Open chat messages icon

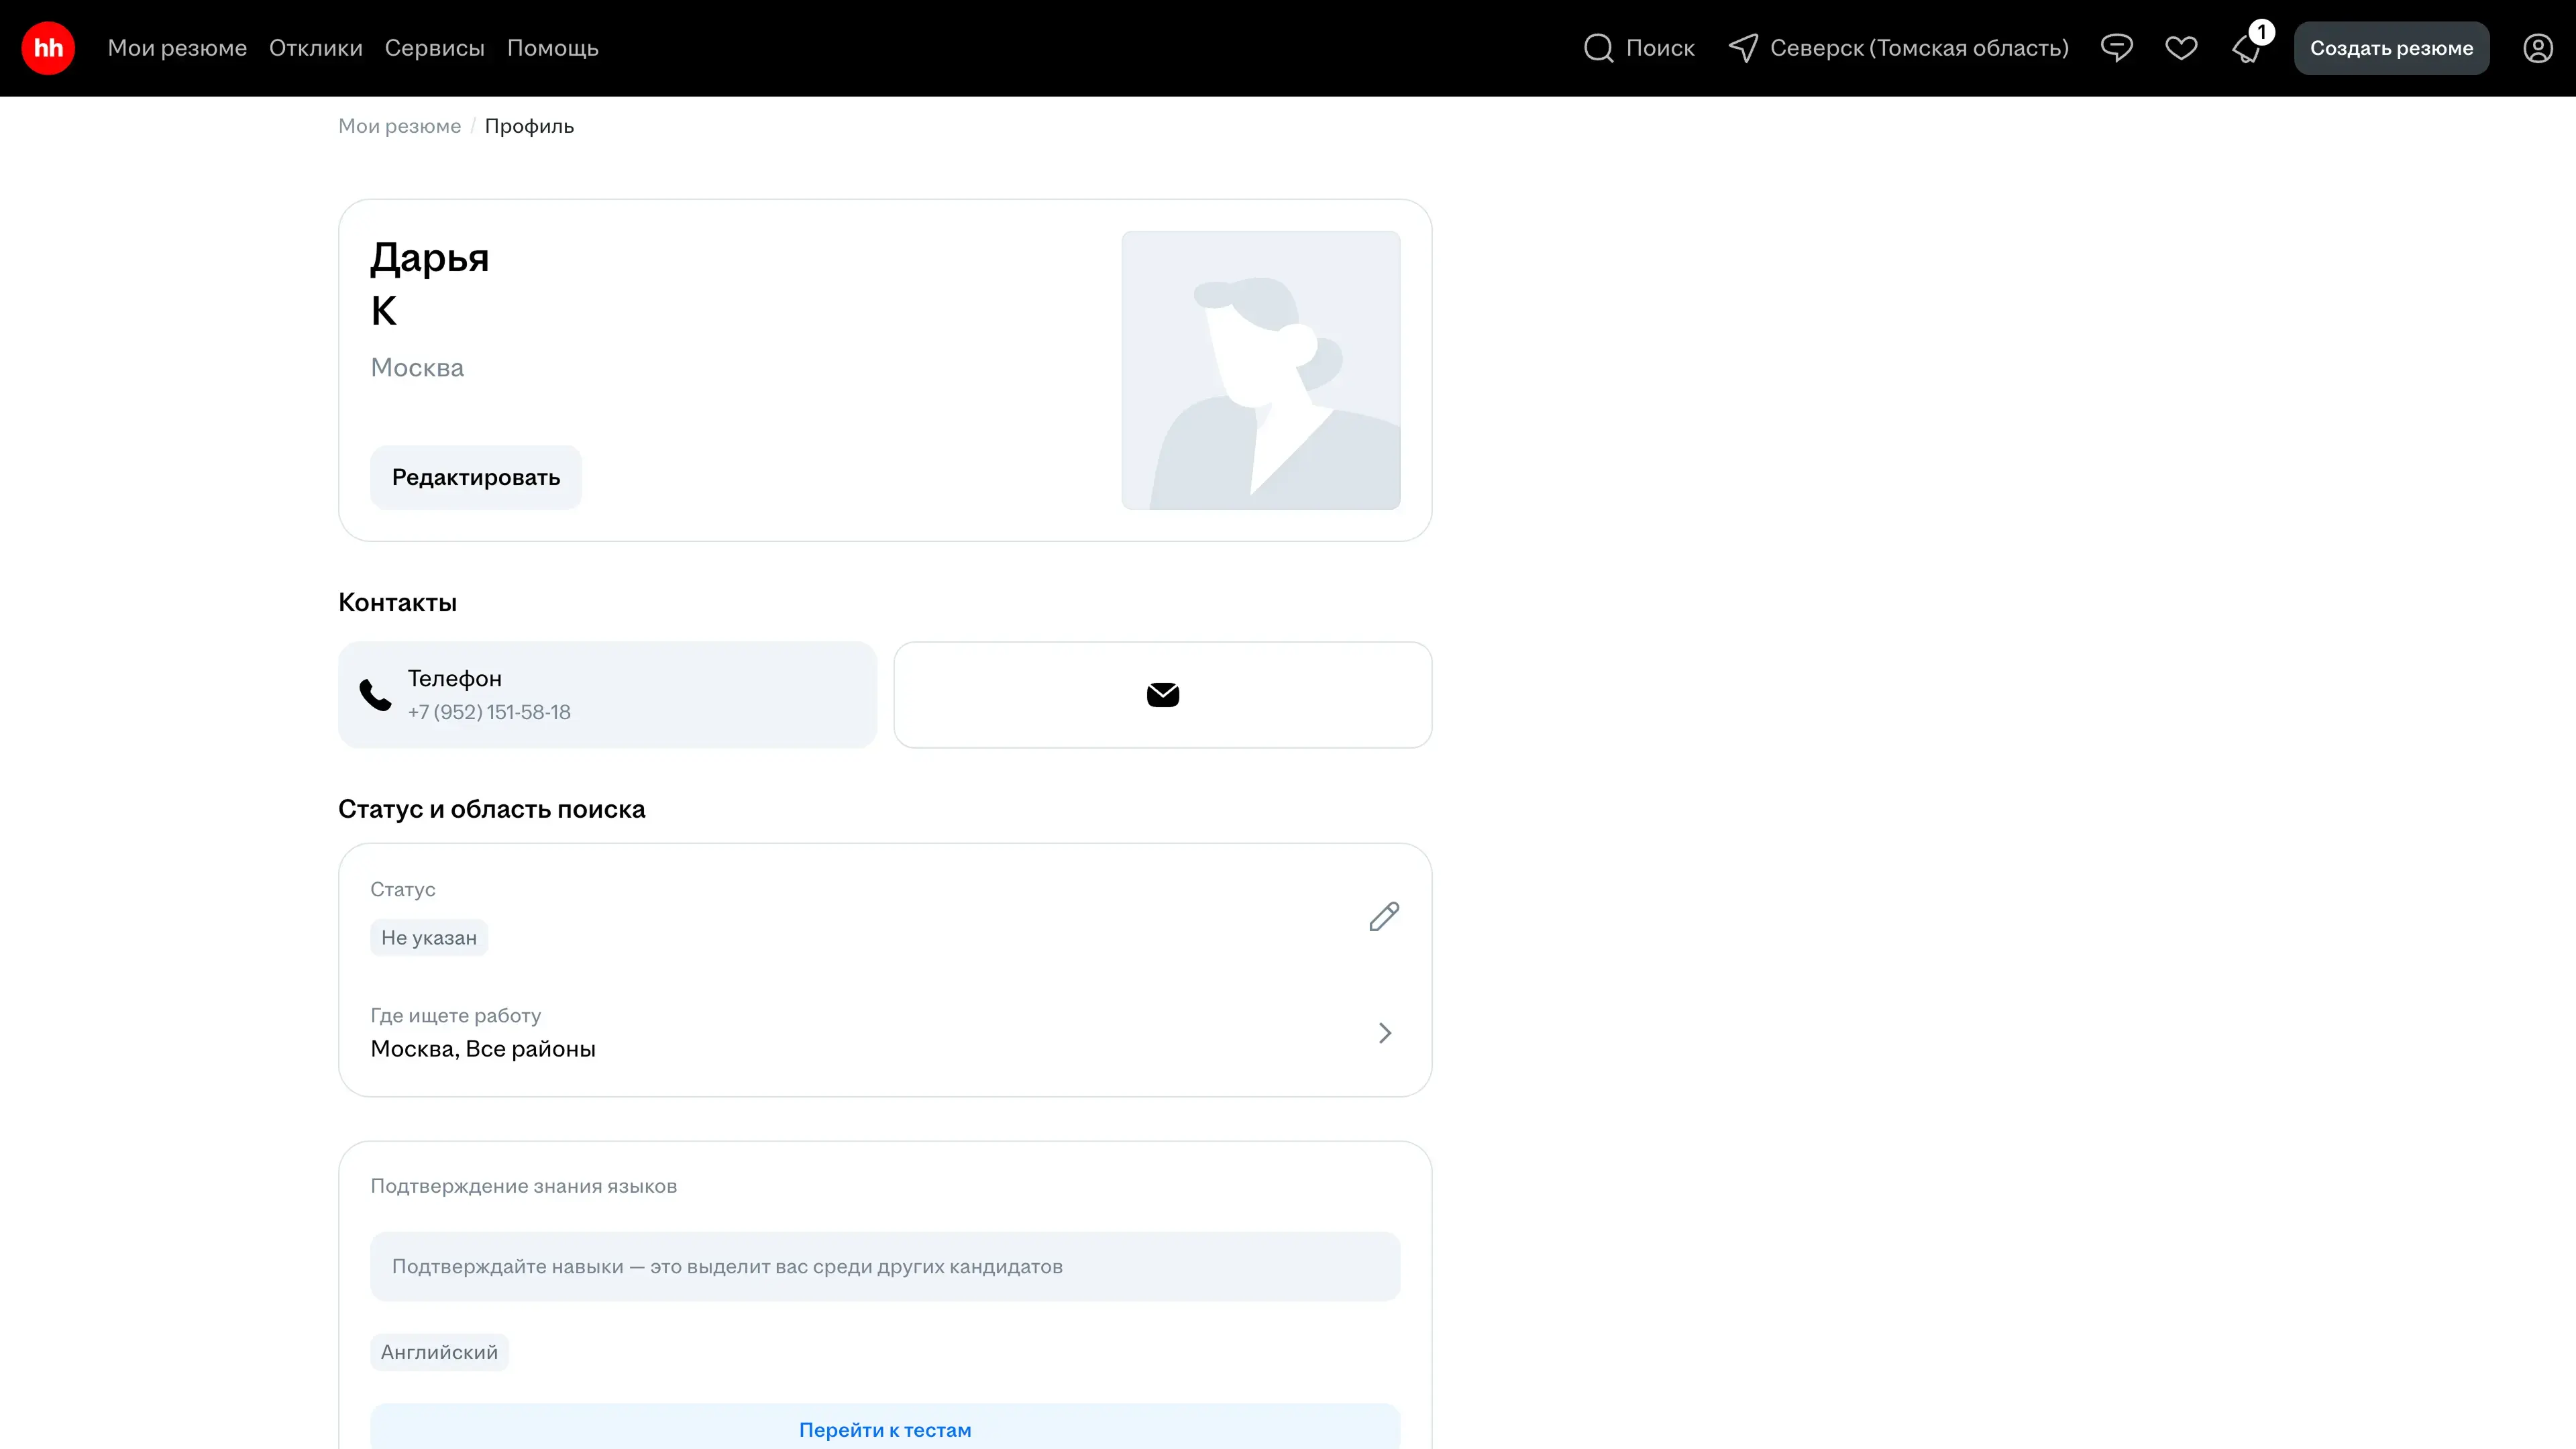[x=2116, y=48]
